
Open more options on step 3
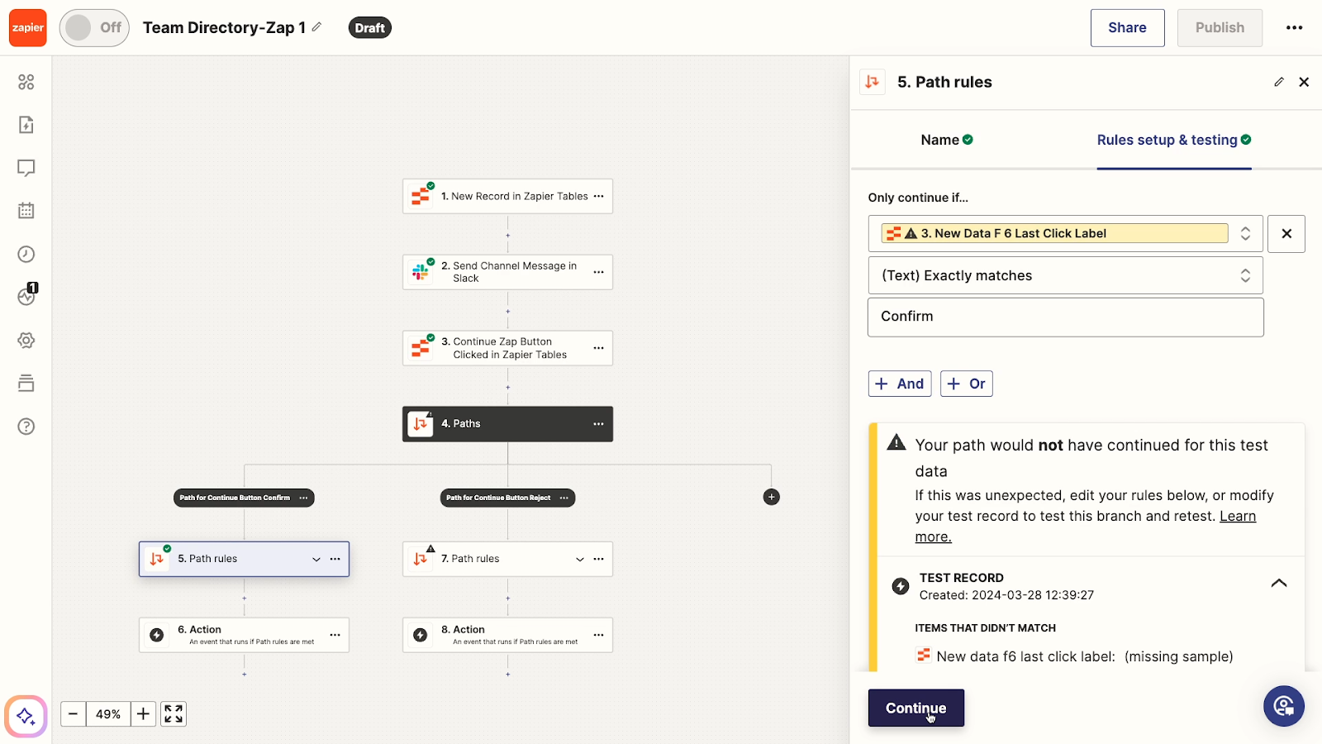tap(599, 348)
